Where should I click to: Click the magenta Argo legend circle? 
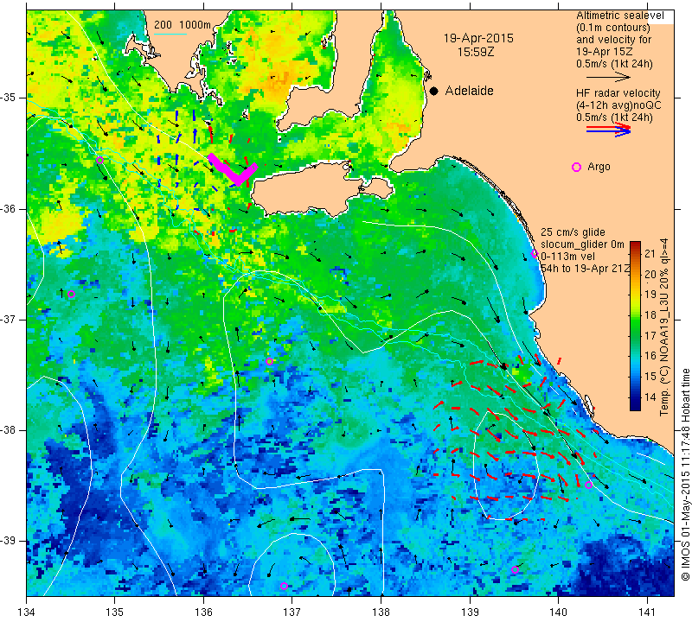click(x=576, y=167)
